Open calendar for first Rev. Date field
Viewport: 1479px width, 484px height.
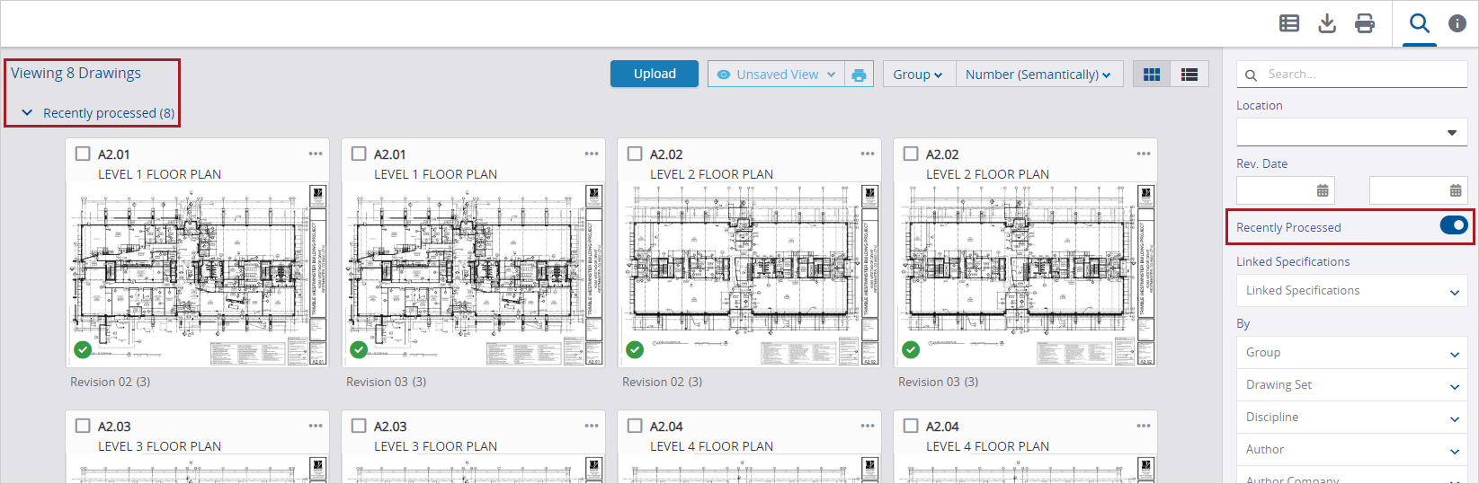point(1323,190)
